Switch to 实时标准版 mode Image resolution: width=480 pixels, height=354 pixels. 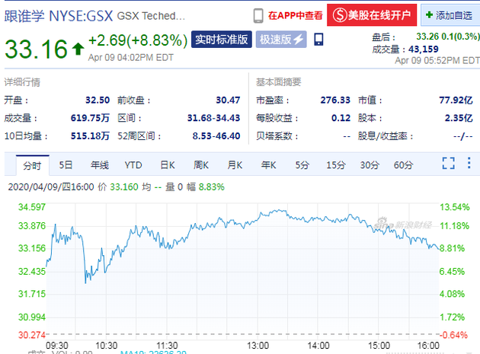[x=221, y=39]
